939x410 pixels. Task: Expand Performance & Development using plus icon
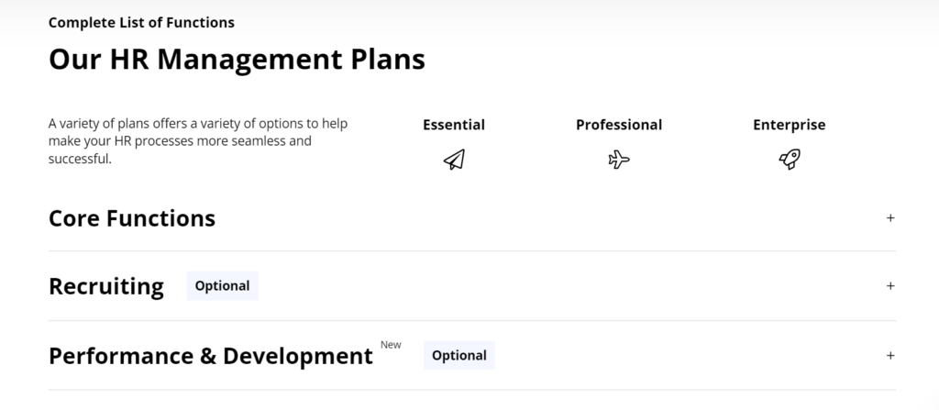click(x=890, y=356)
